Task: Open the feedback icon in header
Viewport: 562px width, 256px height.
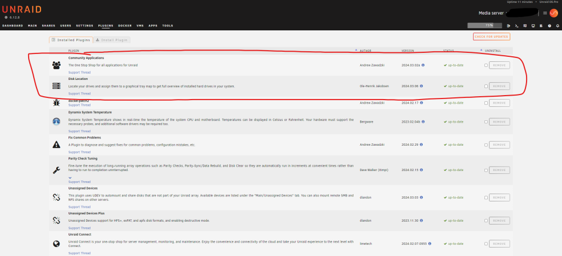Action: click(x=525, y=26)
